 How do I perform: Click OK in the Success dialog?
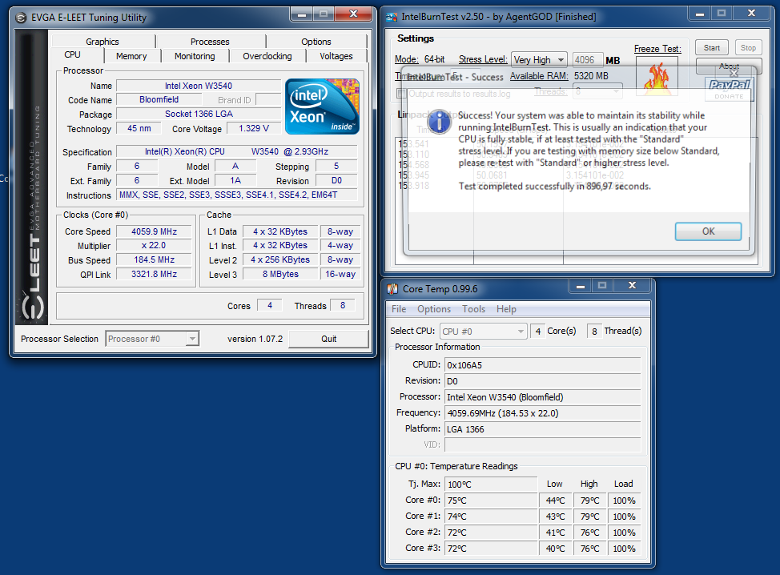(708, 231)
